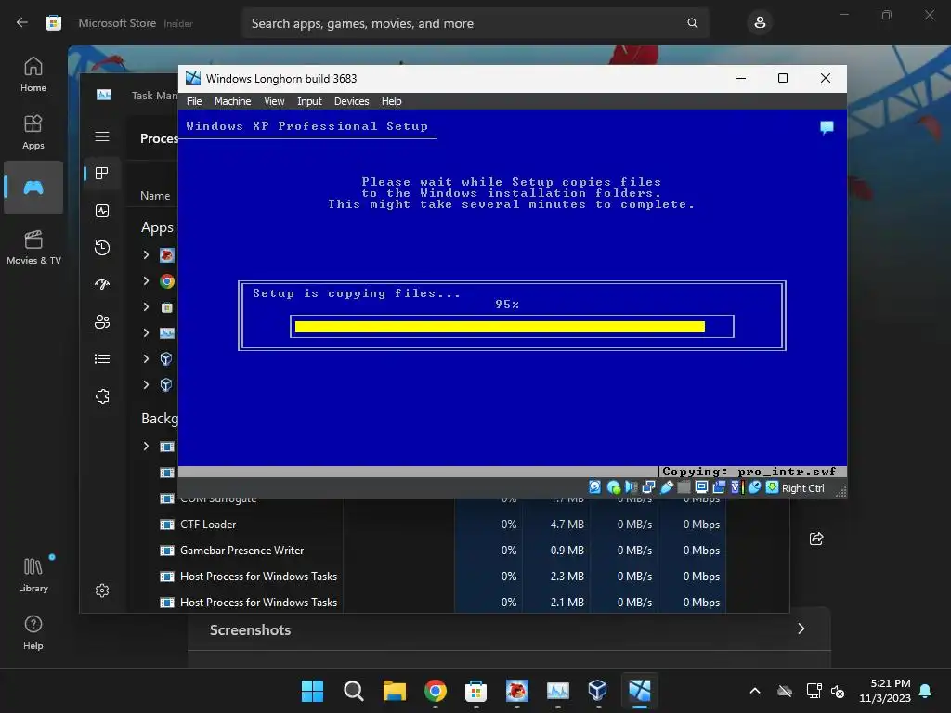
Task: Open Help in Microsoft Store sidebar
Action: coord(33,632)
